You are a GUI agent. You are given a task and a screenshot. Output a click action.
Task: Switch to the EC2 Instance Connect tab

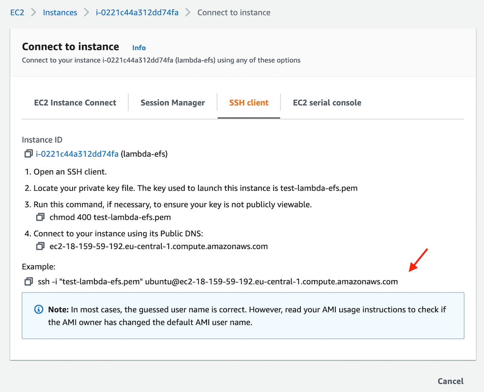[75, 102]
